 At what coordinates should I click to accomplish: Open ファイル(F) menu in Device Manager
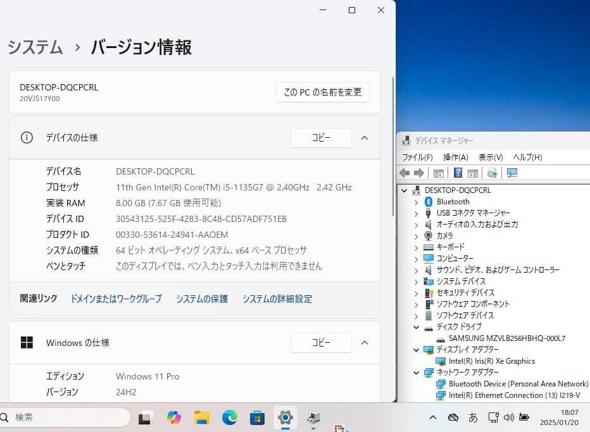pos(417,157)
